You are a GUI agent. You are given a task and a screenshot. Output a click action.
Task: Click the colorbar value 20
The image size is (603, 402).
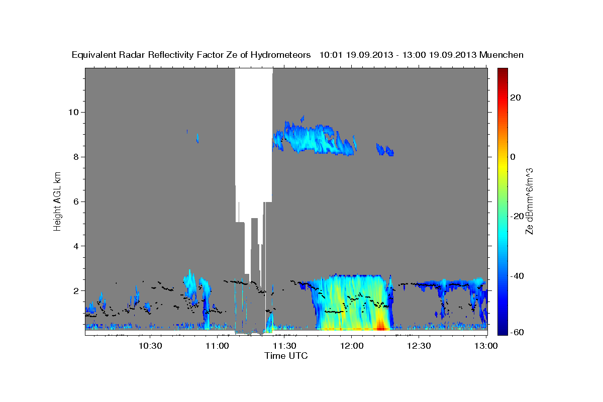515,97
